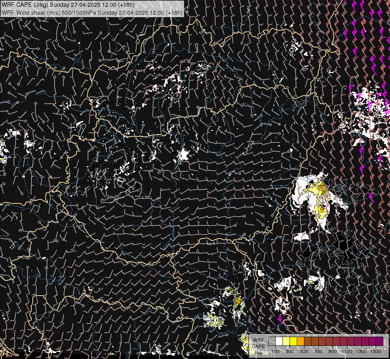This screenshot has width=390, height=359.
Task: Select the gray legend swatch below 100
Action: point(272,341)
